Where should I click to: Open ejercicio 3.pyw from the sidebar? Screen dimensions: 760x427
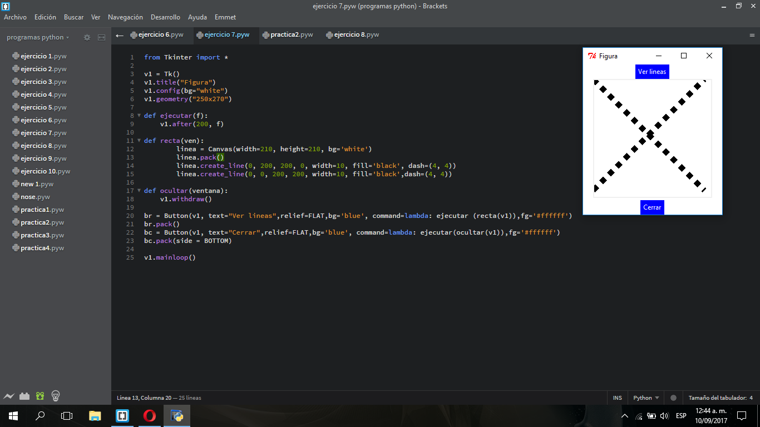tap(43, 81)
